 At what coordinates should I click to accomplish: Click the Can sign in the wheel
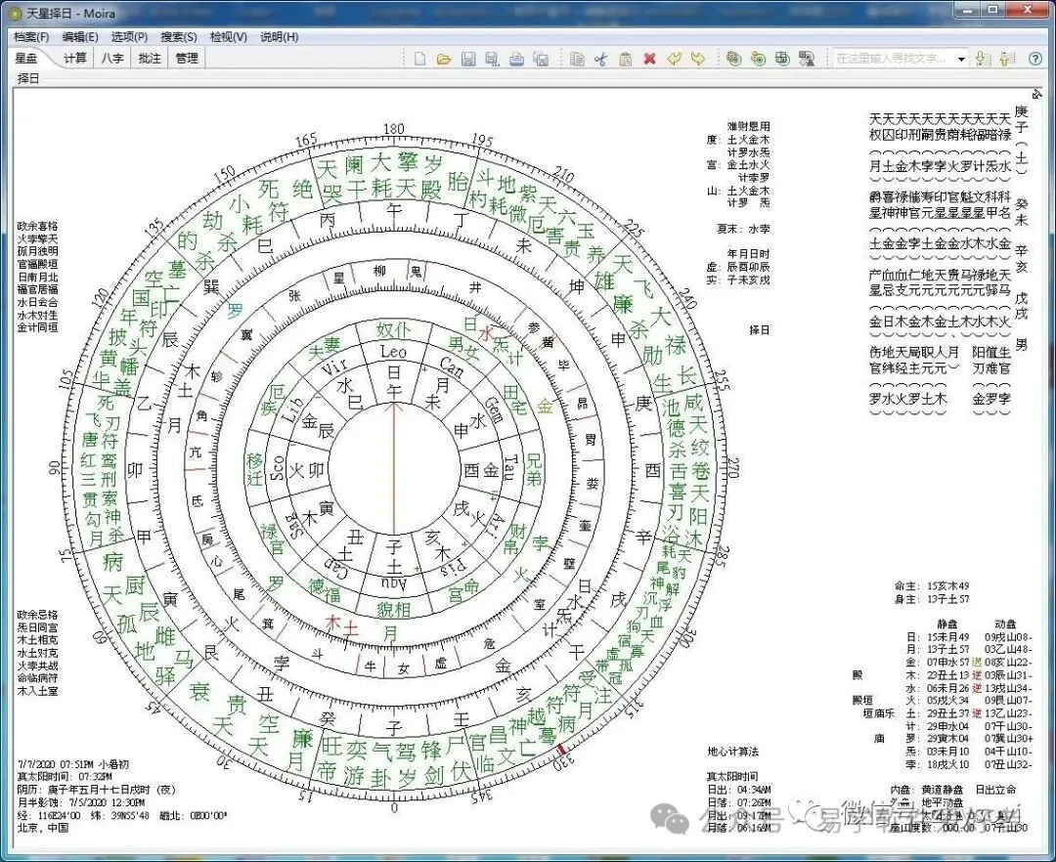451,366
